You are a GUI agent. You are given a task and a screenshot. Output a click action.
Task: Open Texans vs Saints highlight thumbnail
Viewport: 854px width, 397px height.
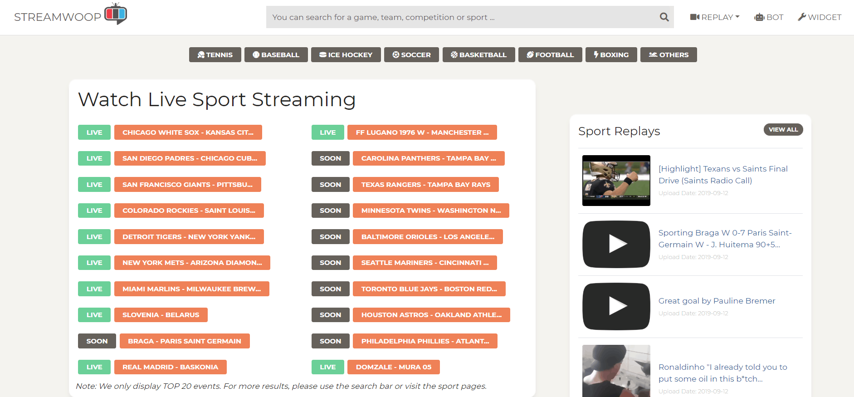[616, 181]
